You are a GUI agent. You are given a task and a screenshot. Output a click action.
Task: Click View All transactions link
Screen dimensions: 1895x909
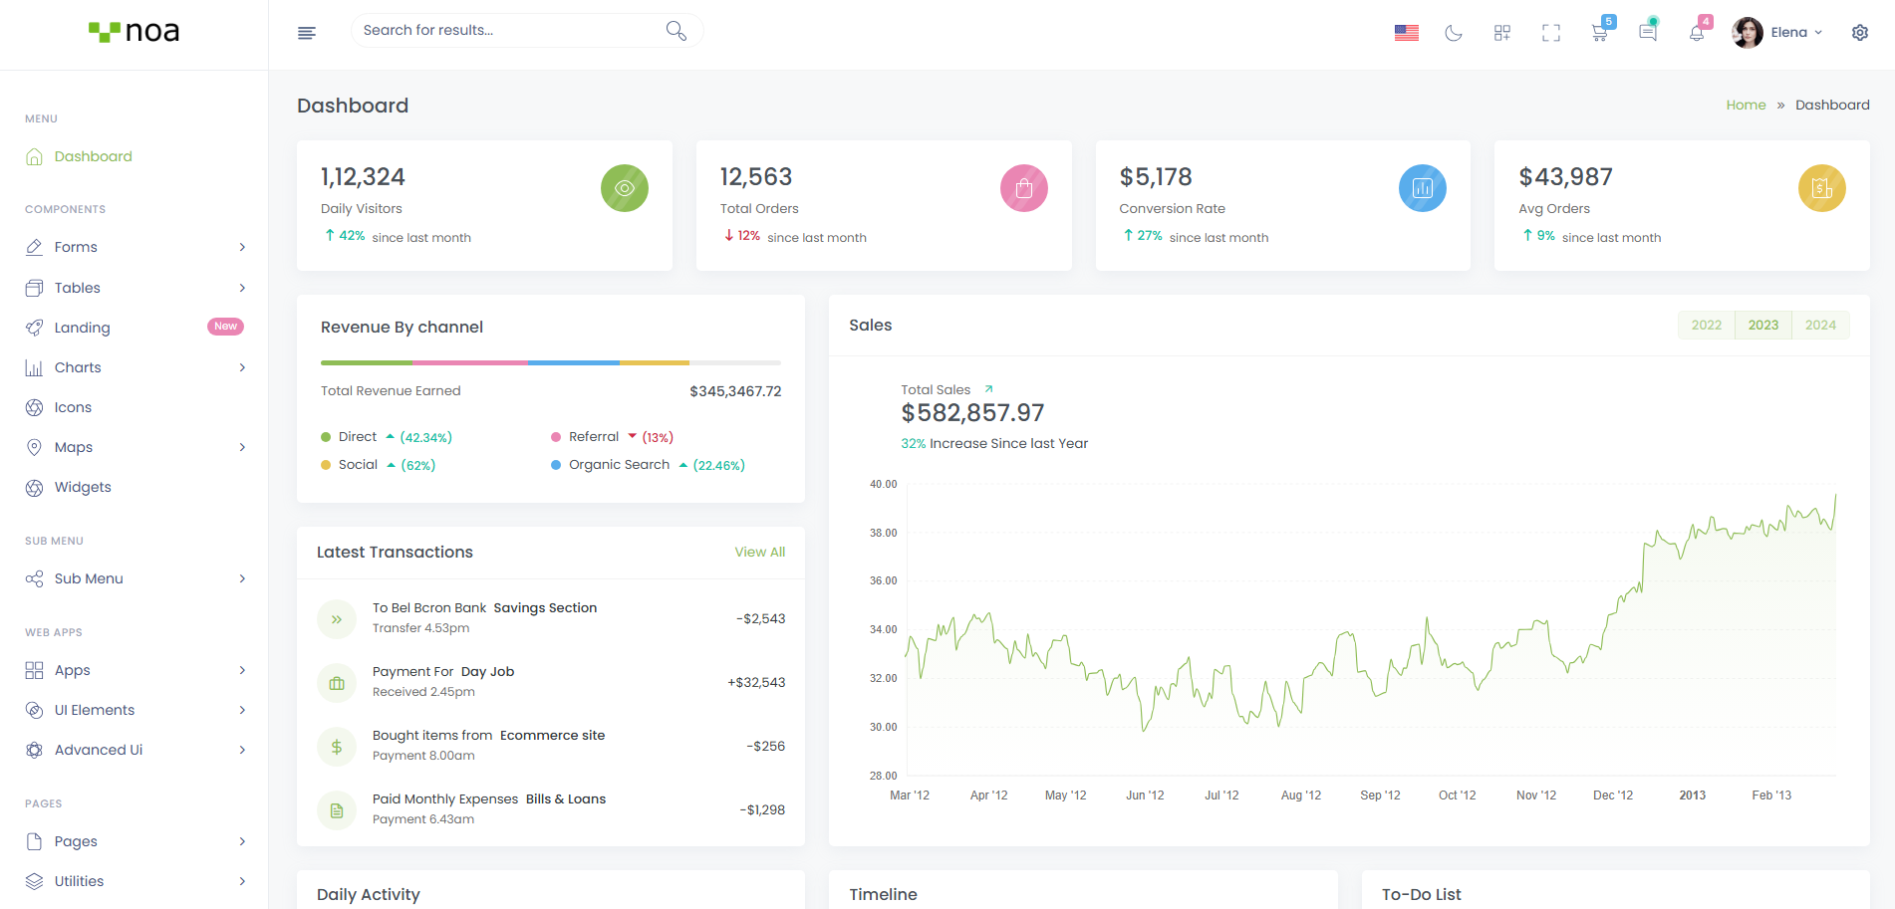pos(760,552)
